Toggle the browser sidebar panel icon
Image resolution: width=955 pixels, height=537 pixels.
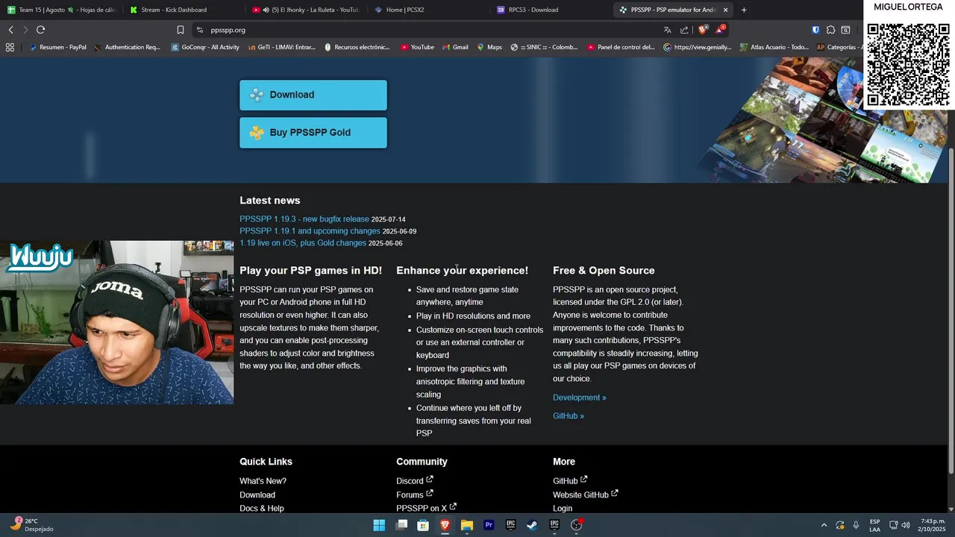point(845,30)
